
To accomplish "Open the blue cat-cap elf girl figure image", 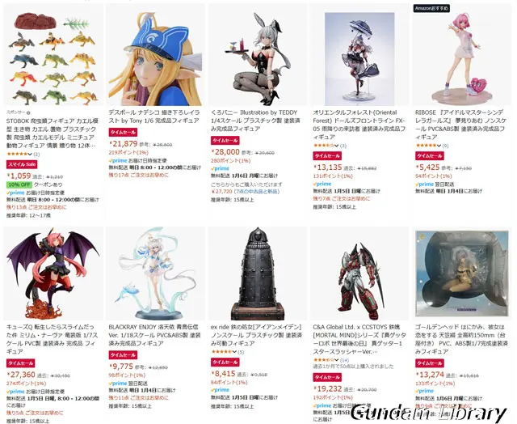I will [155, 57].
